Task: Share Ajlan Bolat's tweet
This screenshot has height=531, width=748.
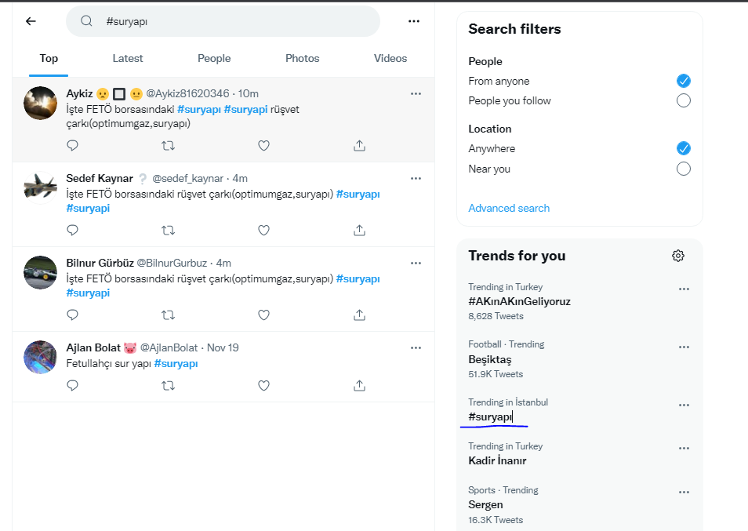Action: point(360,385)
